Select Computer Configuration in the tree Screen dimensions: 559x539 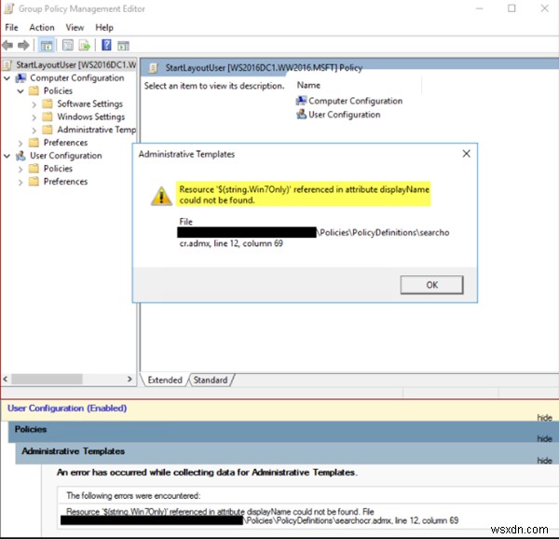pyautogui.click(x=77, y=77)
